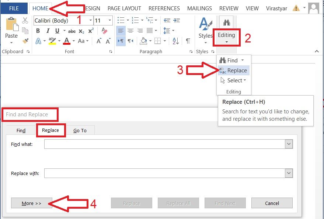Expand the 'Replace with' dropdown arrow
This screenshot has width=324, height=219.
289,173
